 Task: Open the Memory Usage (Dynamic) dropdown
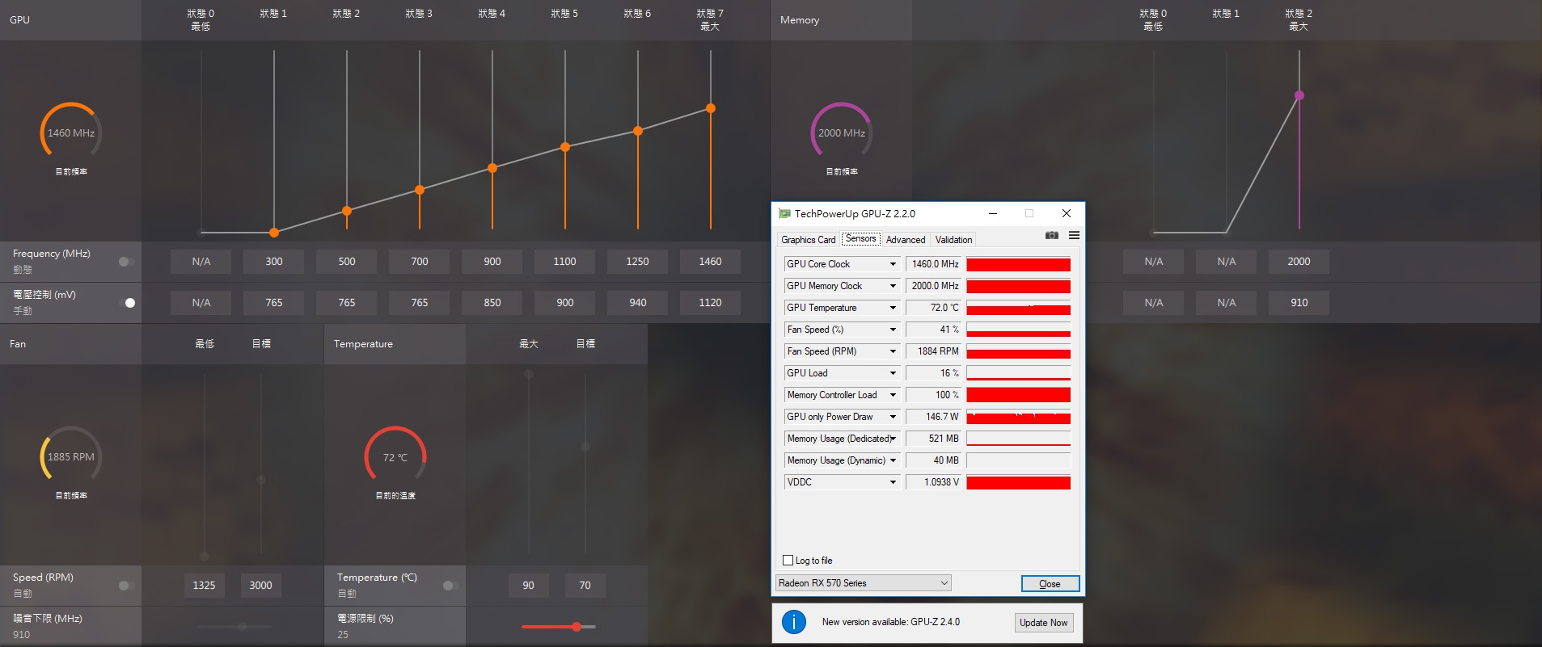pyautogui.click(x=893, y=460)
